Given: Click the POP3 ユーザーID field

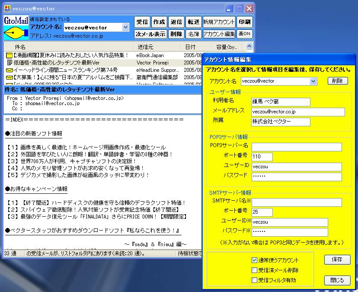Looking at the screenshot, I should click(x=297, y=167).
